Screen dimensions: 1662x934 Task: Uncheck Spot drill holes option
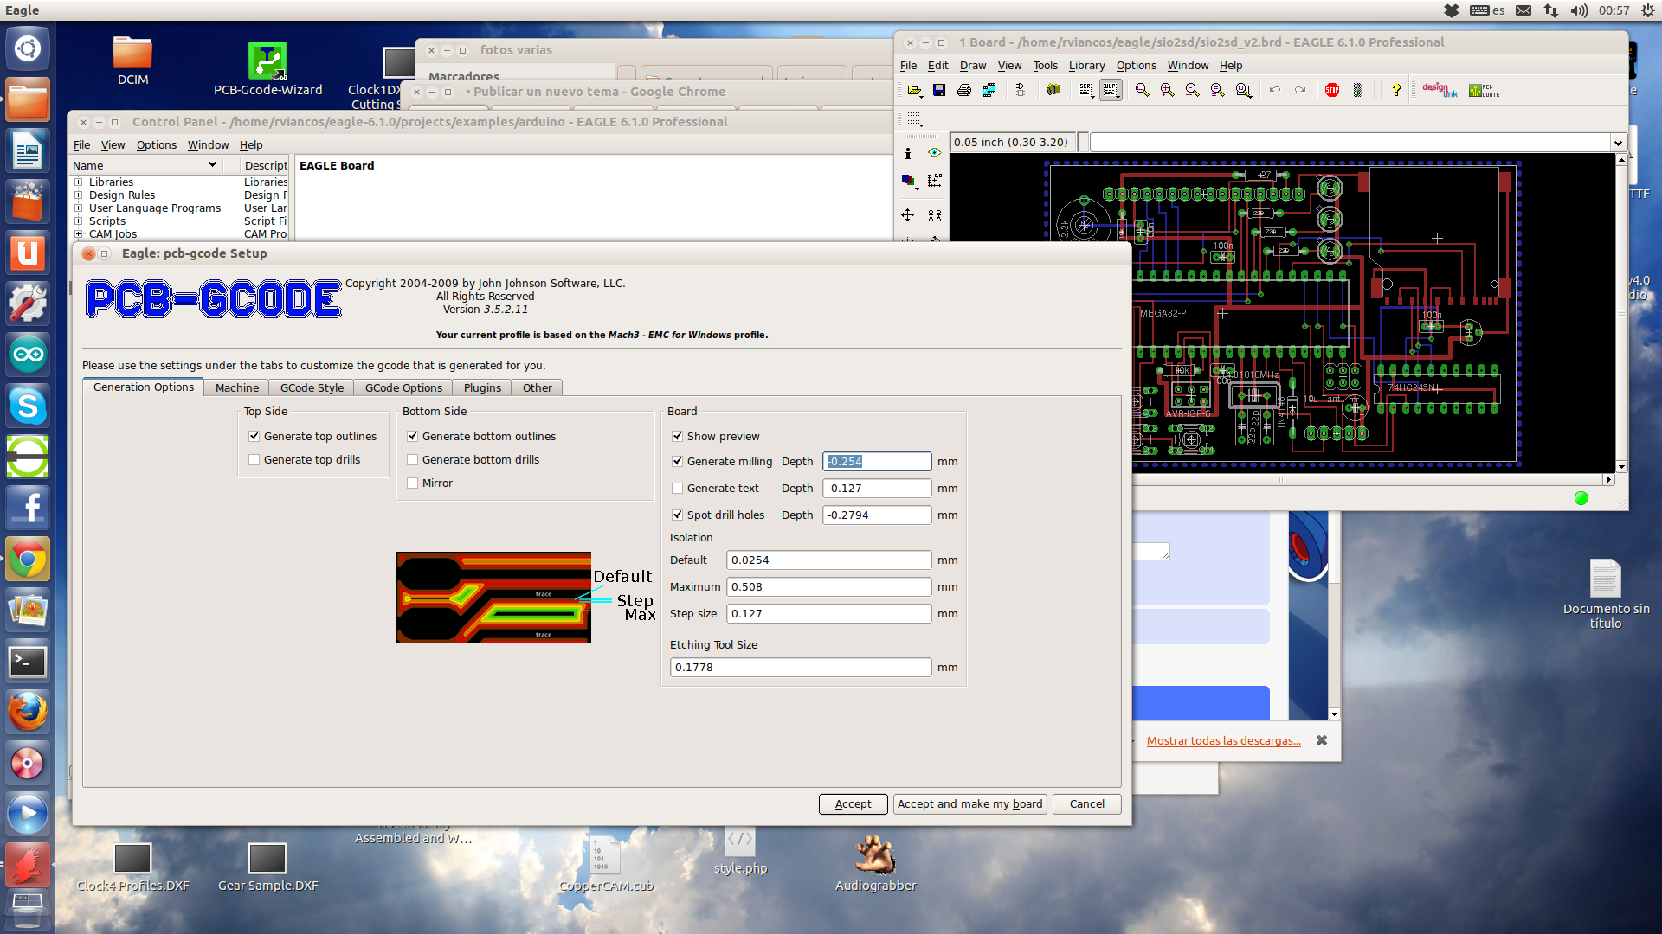pos(678,515)
